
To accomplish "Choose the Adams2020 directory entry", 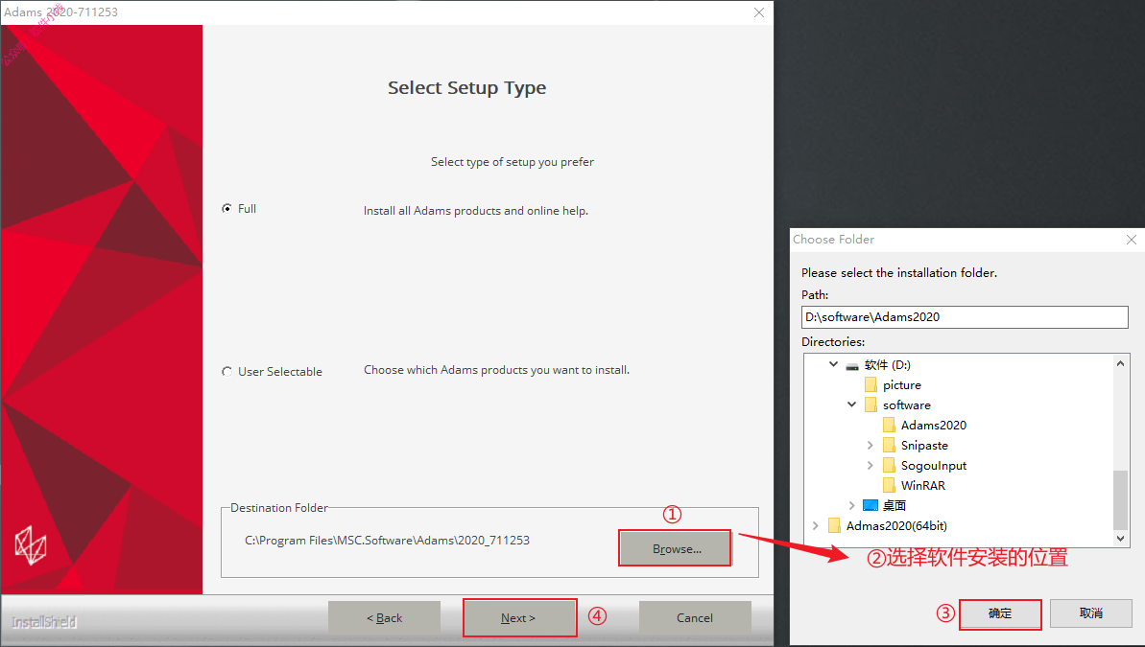I will (x=933, y=426).
